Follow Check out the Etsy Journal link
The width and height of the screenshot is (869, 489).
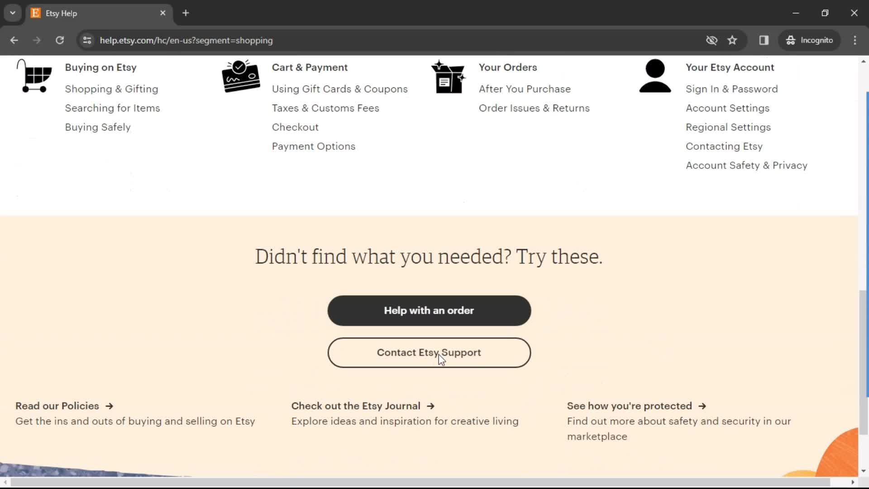click(x=363, y=406)
